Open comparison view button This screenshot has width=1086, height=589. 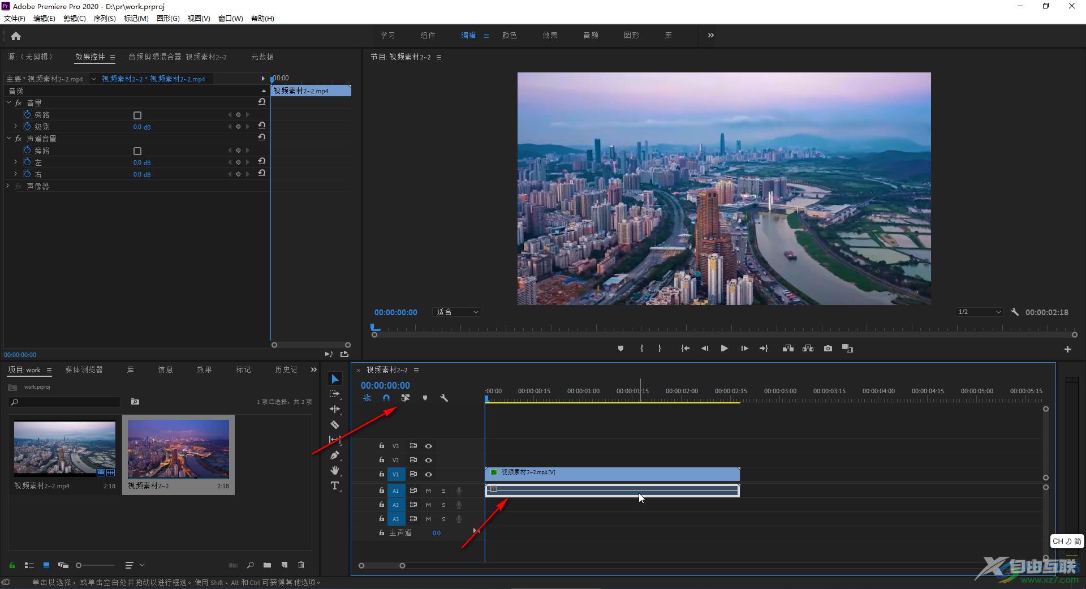click(847, 349)
